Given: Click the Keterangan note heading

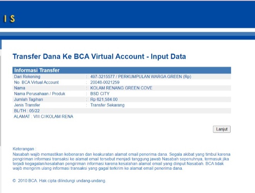Looking at the screenshot, I should pyautogui.click(x=24, y=148).
